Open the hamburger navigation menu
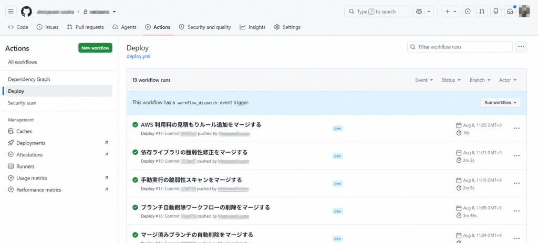Screen dimensions: 538x243 coord(11,12)
